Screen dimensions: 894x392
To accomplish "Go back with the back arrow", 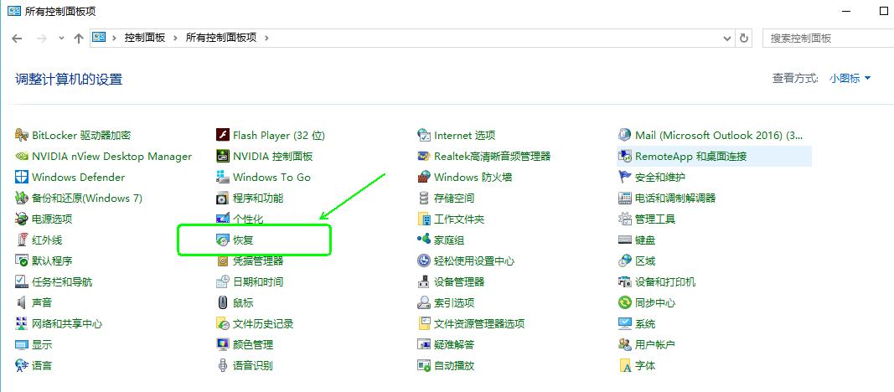I will point(17,39).
